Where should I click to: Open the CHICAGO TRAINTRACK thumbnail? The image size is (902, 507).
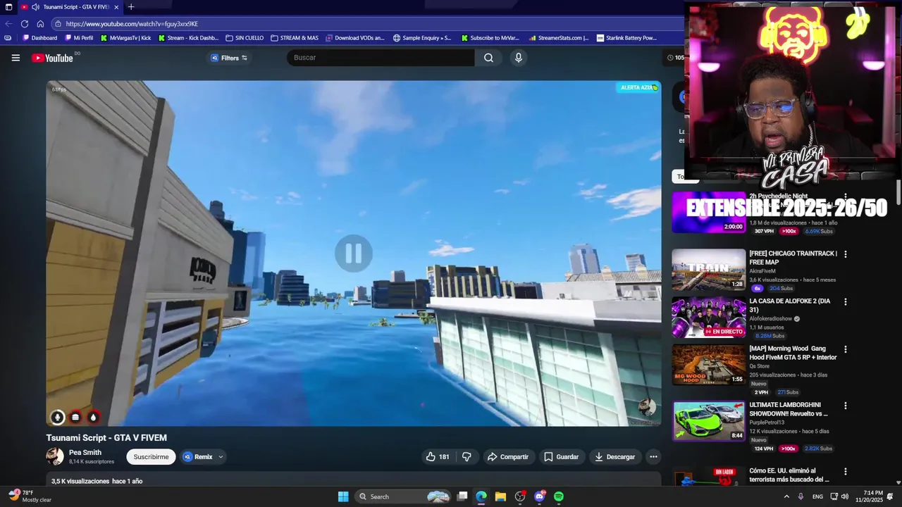click(708, 269)
